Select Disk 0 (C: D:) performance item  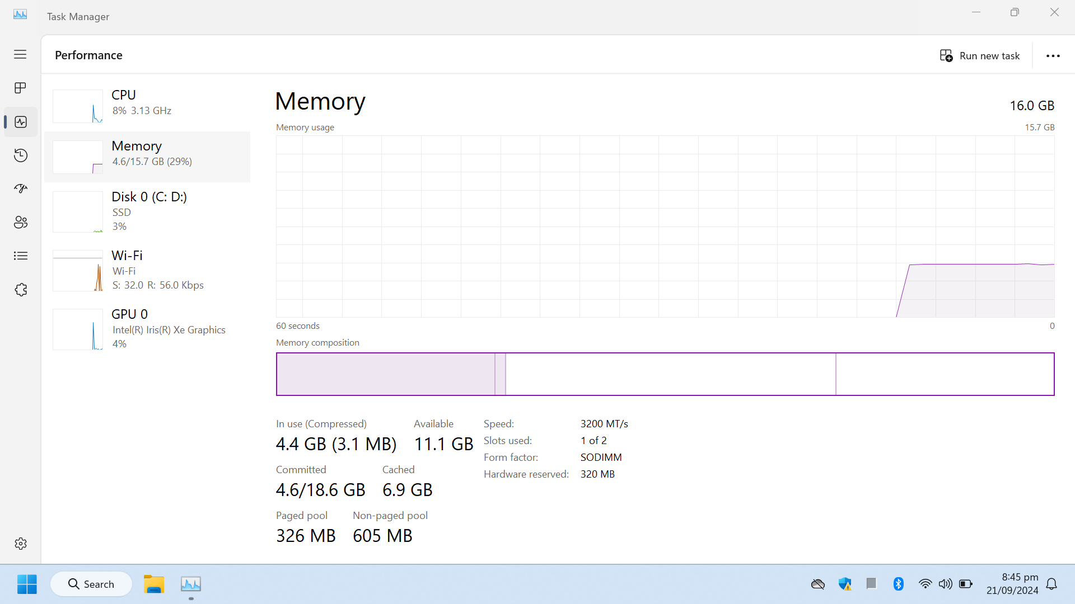148,211
